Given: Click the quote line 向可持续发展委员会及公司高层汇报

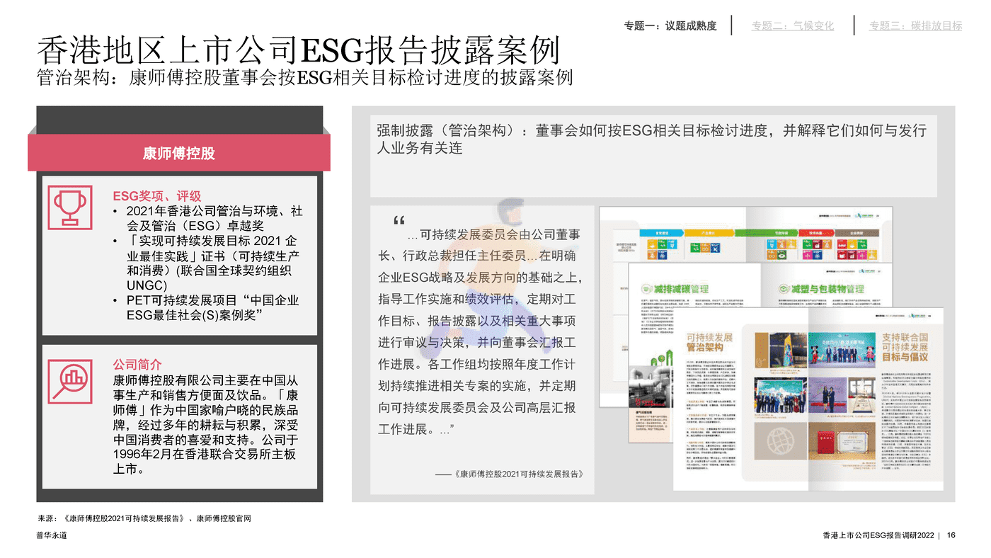Looking at the screenshot, I should click(x=477, y=408).
